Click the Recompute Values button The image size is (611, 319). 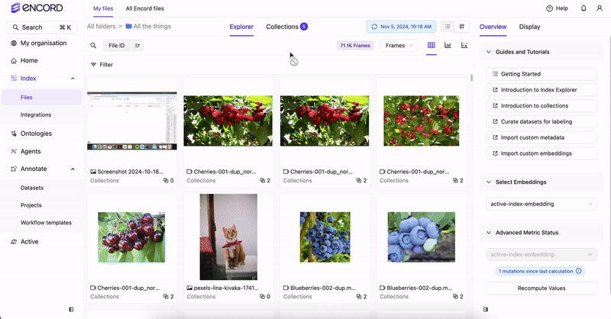541,288
